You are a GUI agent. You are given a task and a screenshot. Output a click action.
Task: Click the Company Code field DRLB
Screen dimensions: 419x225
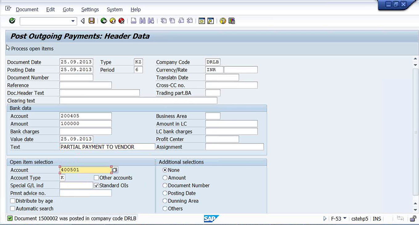[213, 62]
